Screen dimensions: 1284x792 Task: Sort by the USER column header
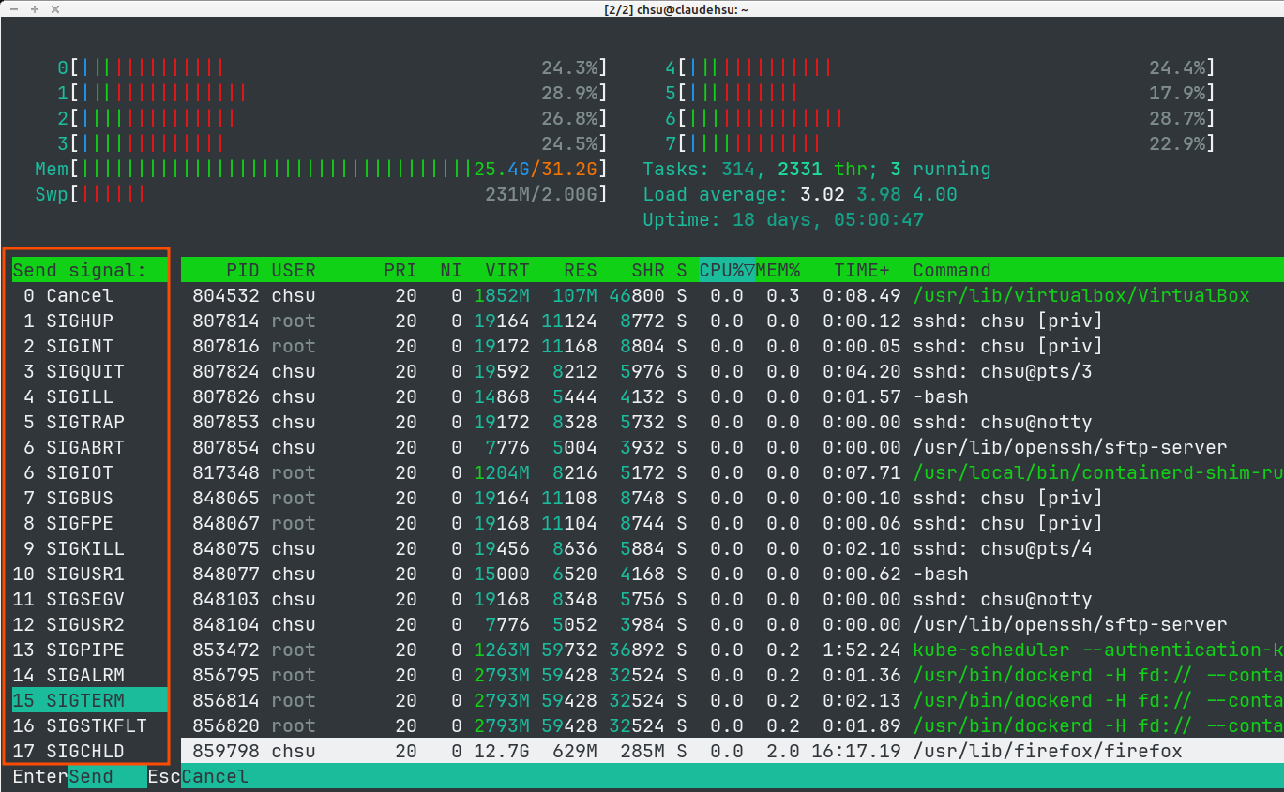[x=294, y=270]
